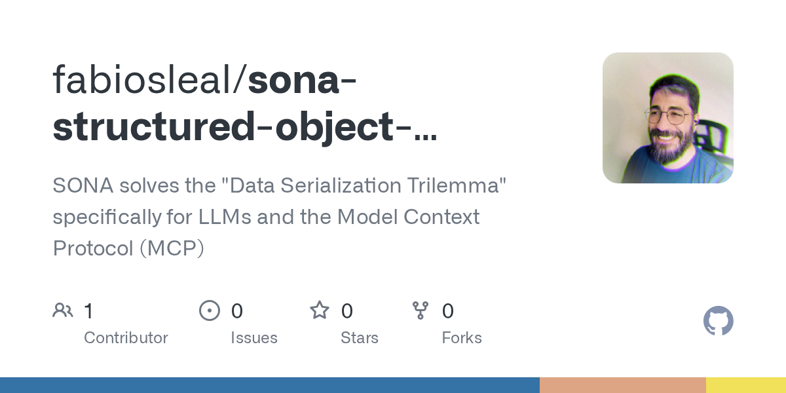Click the Stars star icon
Viewport: 786px width, 393px height.
(320, 310)
